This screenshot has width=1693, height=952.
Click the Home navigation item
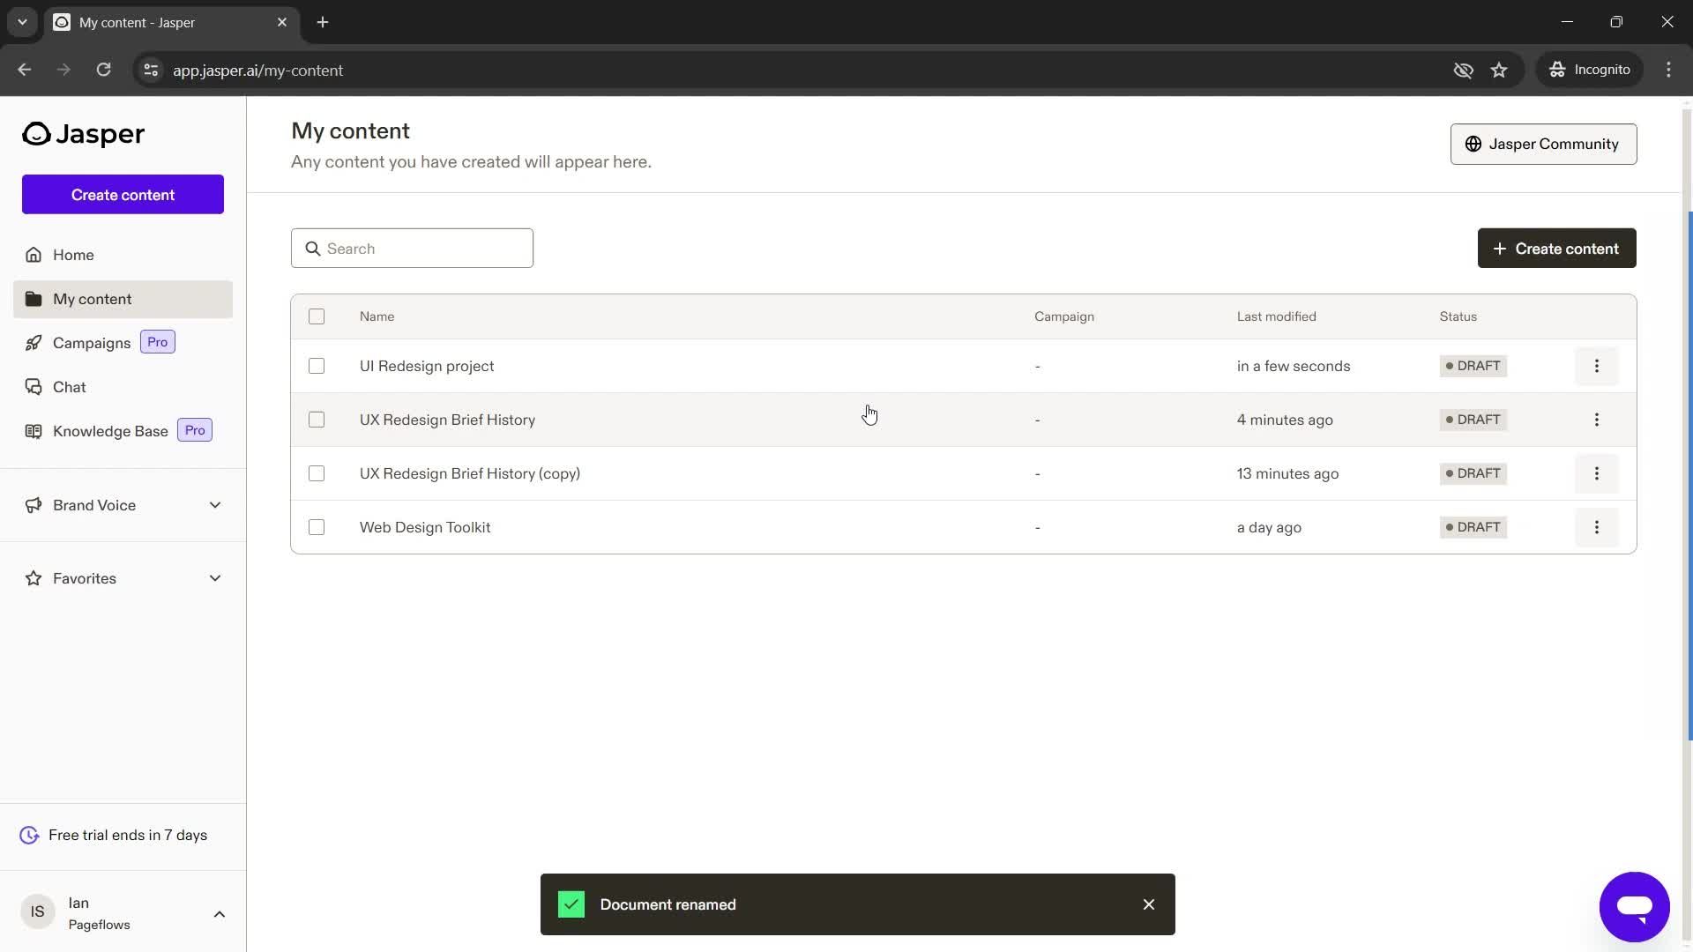pos(73,255)
